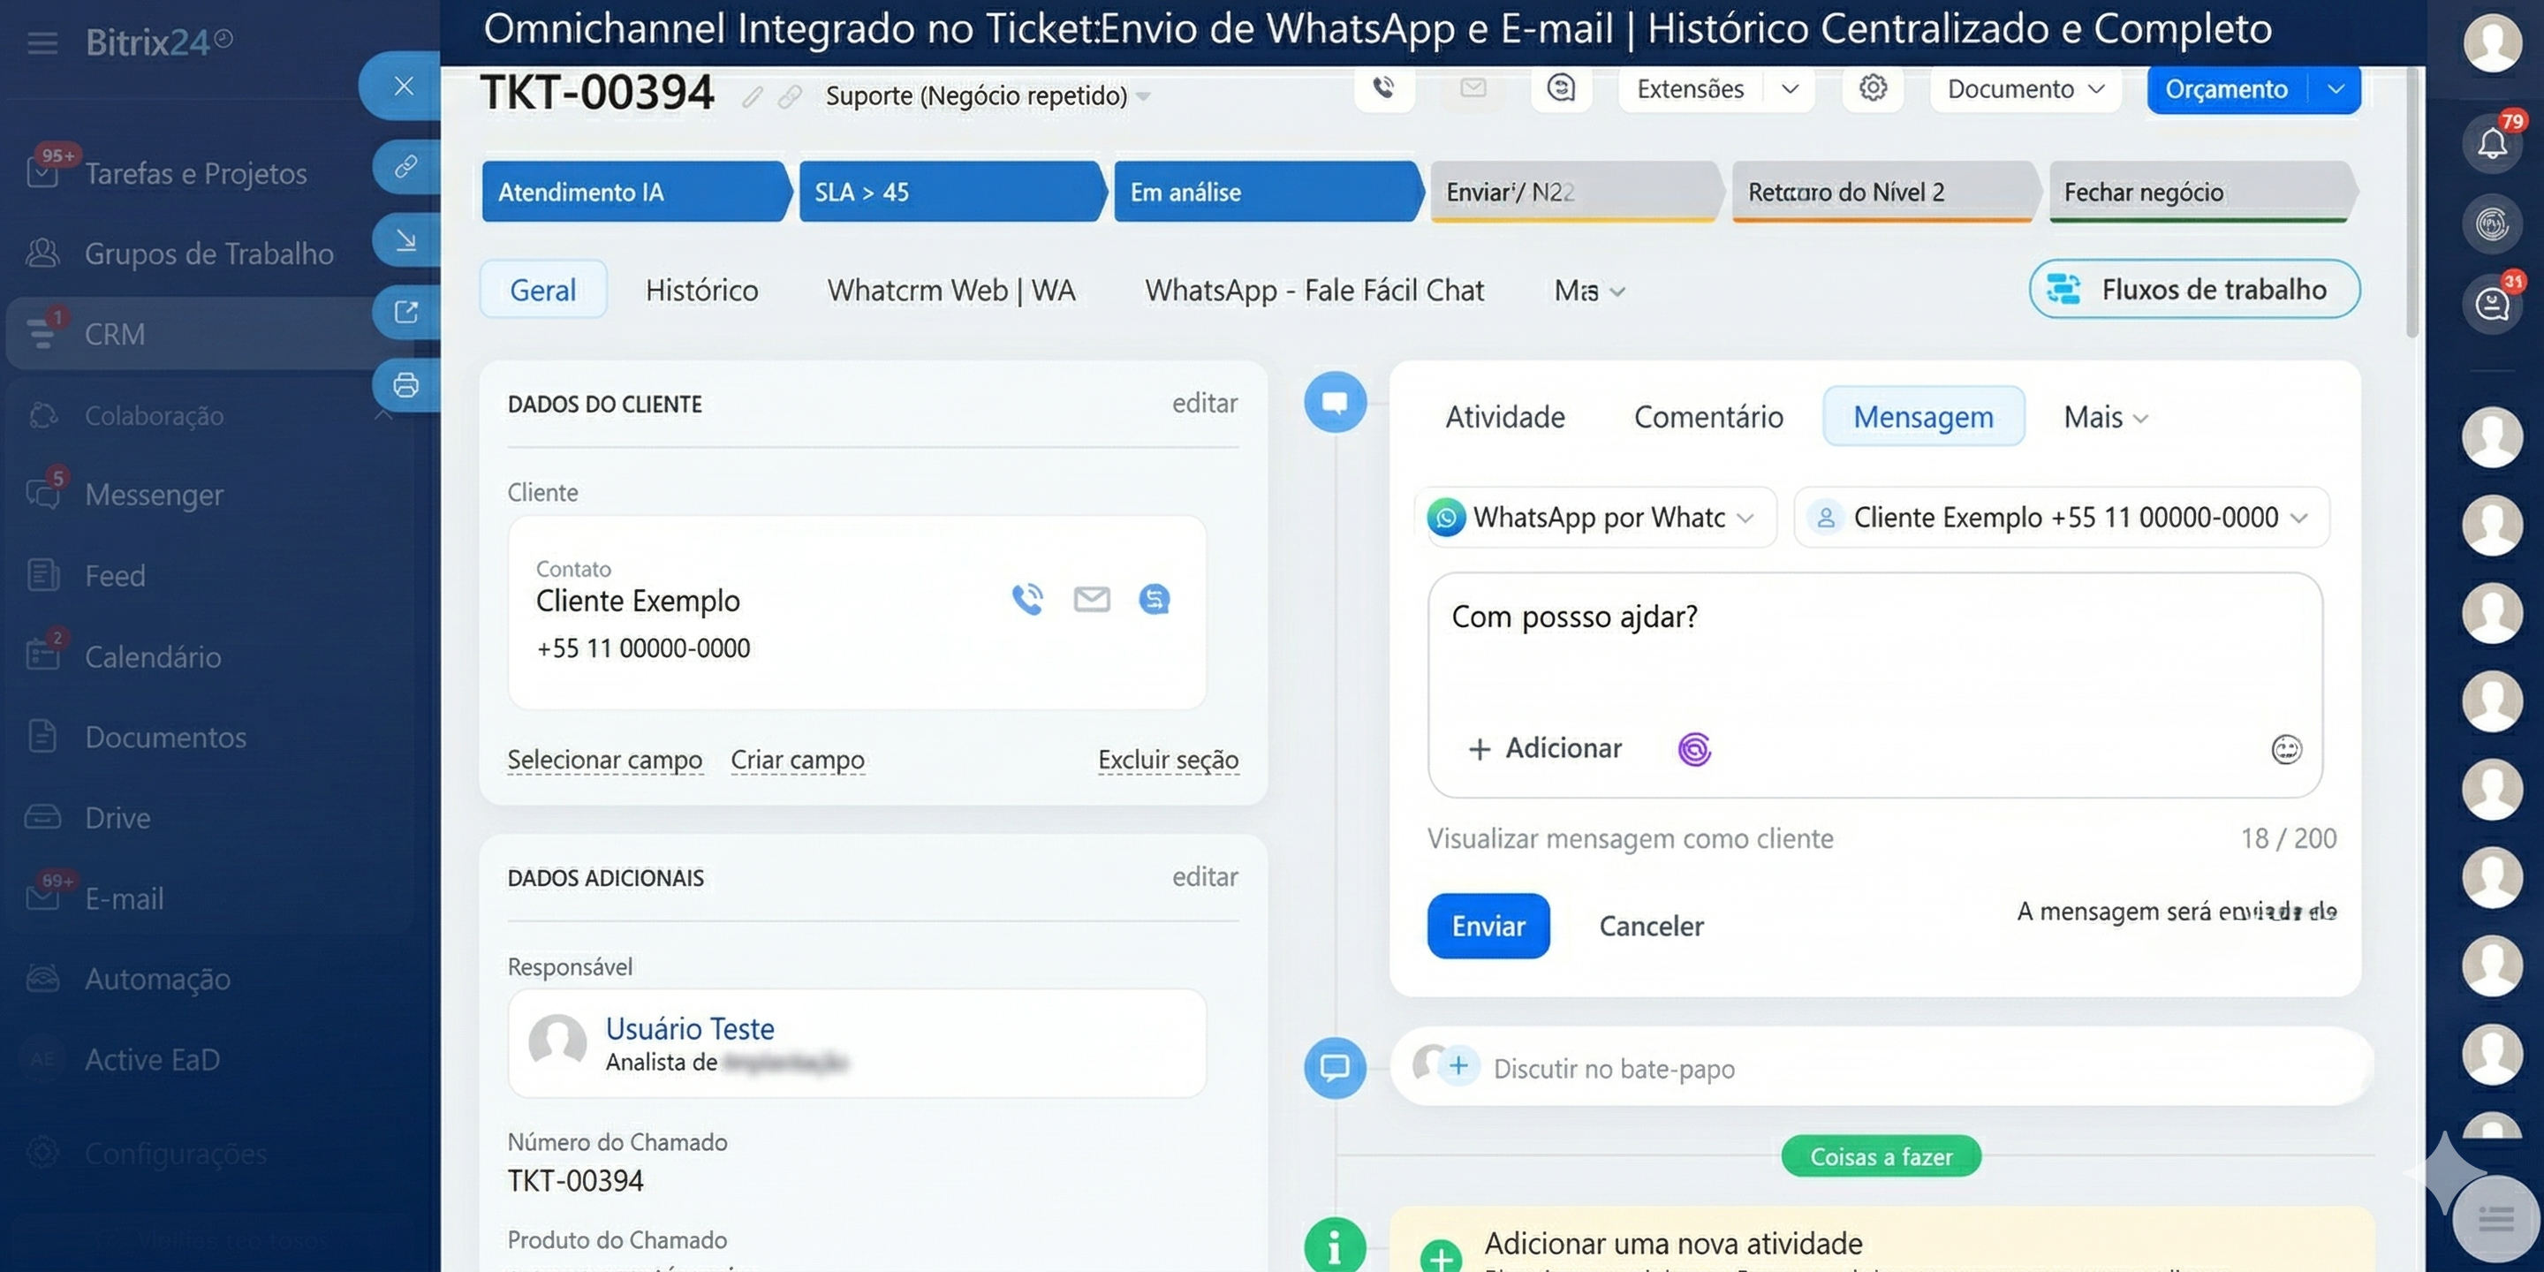Send the message with Enviar
Screen dimensions: 2544x1272
tap(1488, 927)
